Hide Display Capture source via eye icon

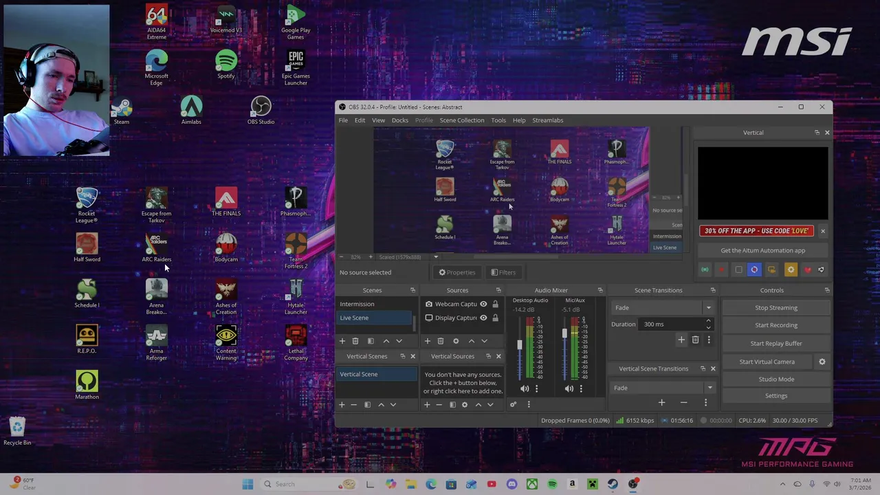483,318
